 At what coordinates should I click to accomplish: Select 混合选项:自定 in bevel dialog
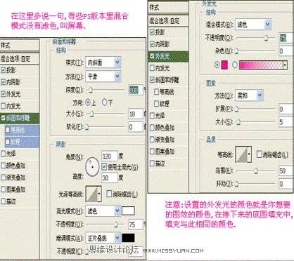click(20, 58)
